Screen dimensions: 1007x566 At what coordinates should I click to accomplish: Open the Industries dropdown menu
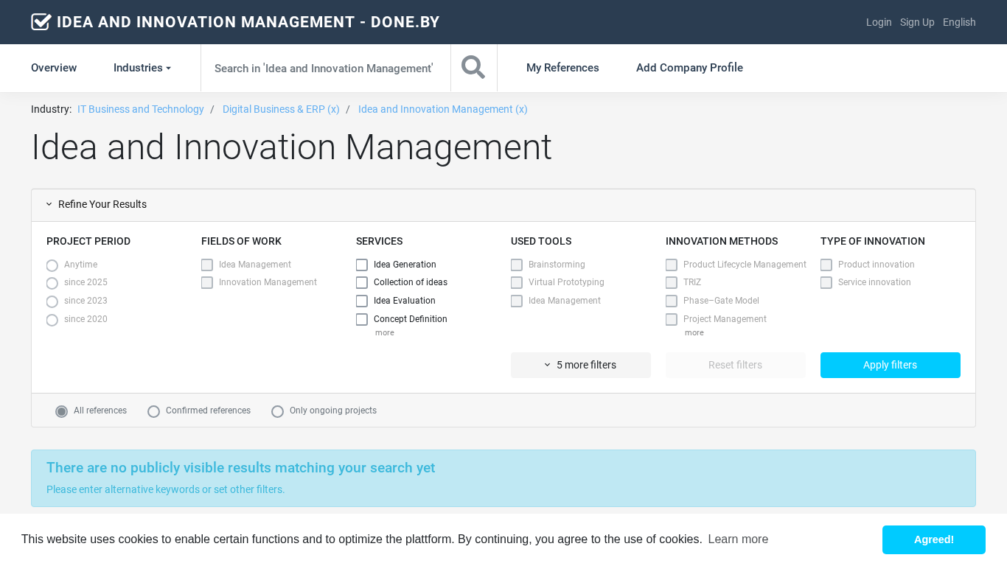coord(142,68)
